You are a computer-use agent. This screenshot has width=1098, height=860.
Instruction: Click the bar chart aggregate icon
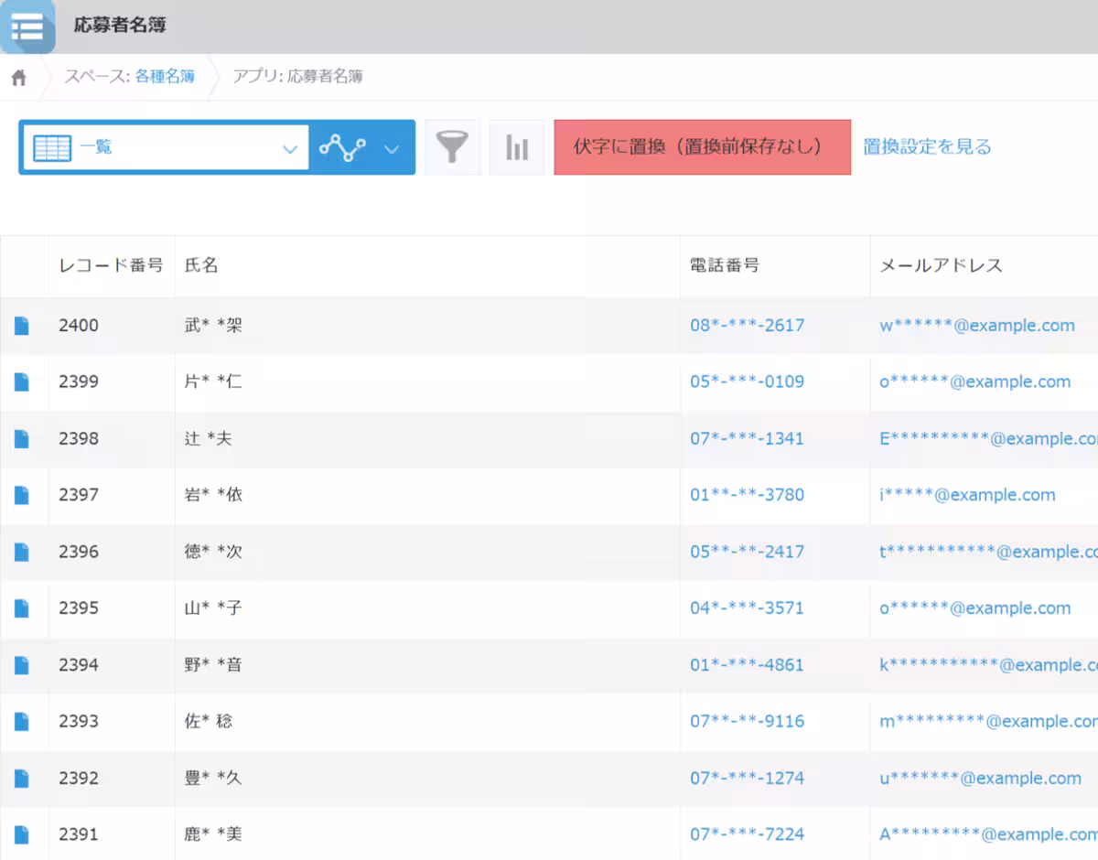[517, 147]
